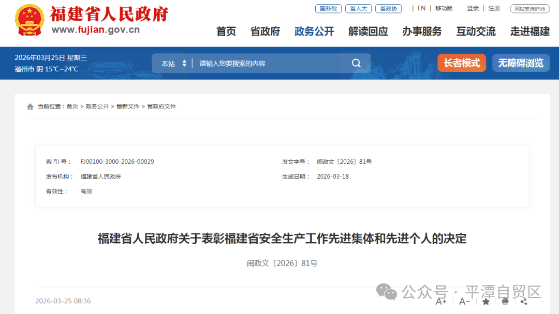Toggle 无障碍浏览 accessibility browsing
Screen dimensions: 559x314
(x=521, y=63)
